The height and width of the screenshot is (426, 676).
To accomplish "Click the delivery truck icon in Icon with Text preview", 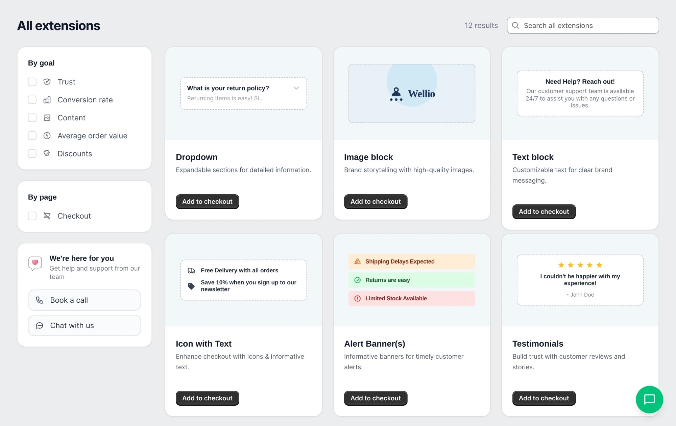I will point(191,270).
